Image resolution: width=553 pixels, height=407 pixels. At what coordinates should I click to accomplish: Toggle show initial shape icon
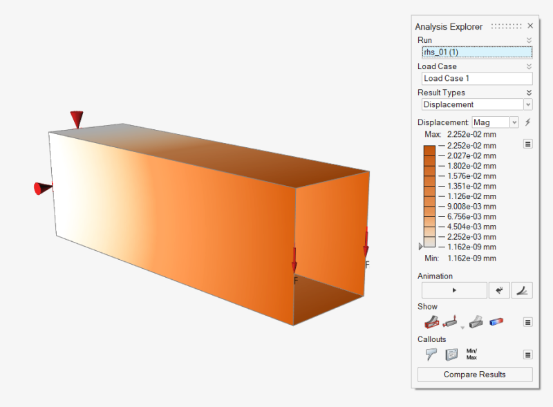[430, 321]
